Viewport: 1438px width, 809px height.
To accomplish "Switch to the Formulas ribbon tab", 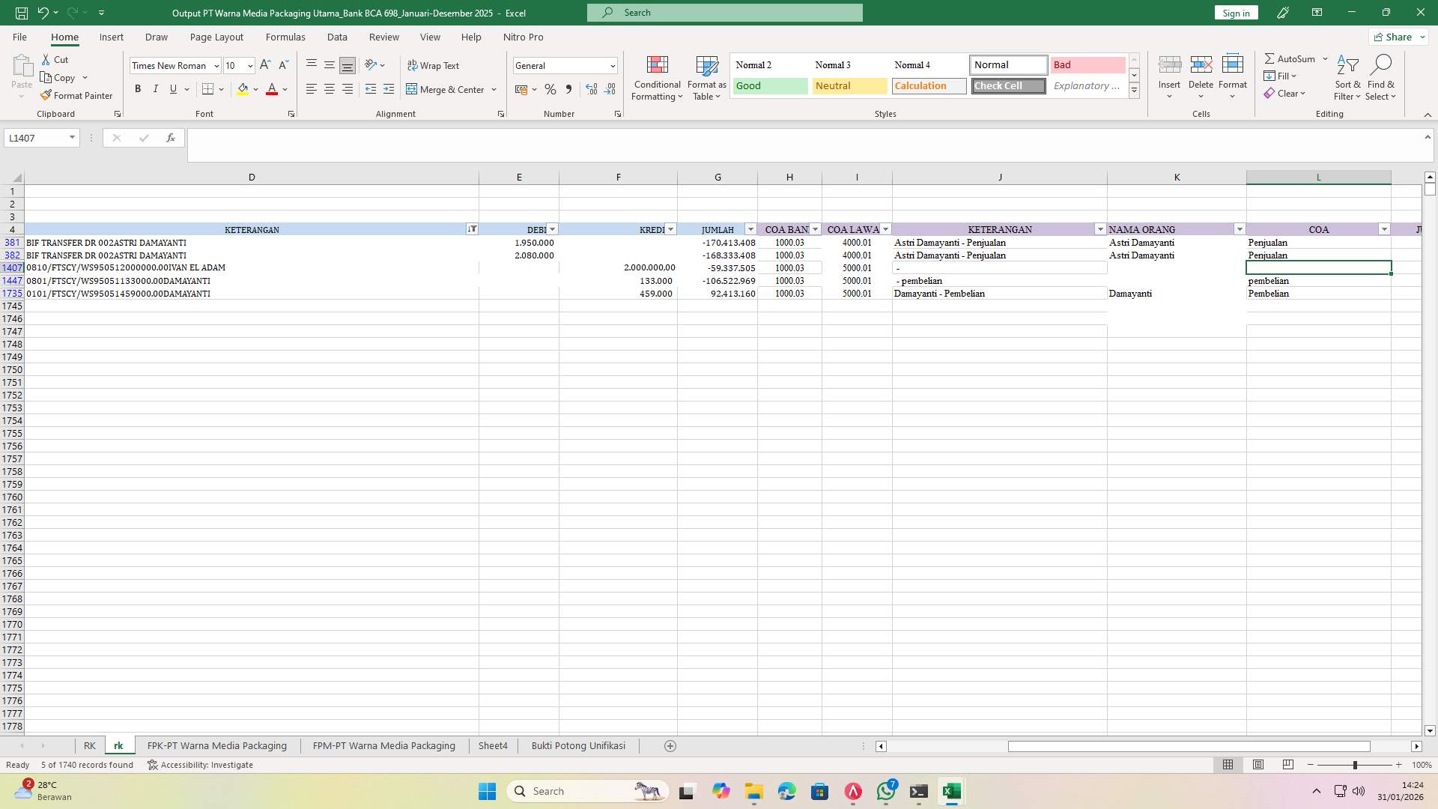I will pos(285,37).
